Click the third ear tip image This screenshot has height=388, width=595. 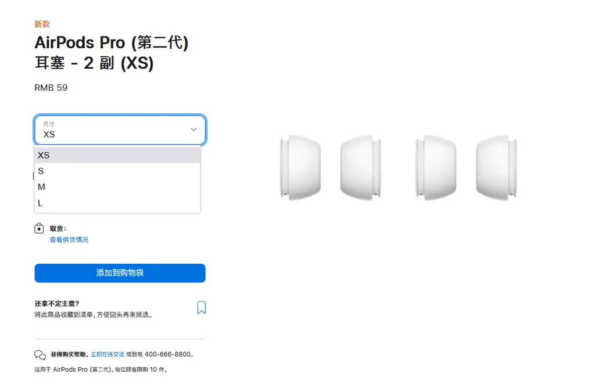436,168
